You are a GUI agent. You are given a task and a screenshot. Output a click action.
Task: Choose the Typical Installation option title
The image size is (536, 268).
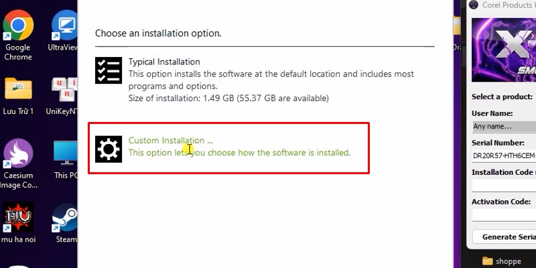pyautogui.click(x=164, y=61)
